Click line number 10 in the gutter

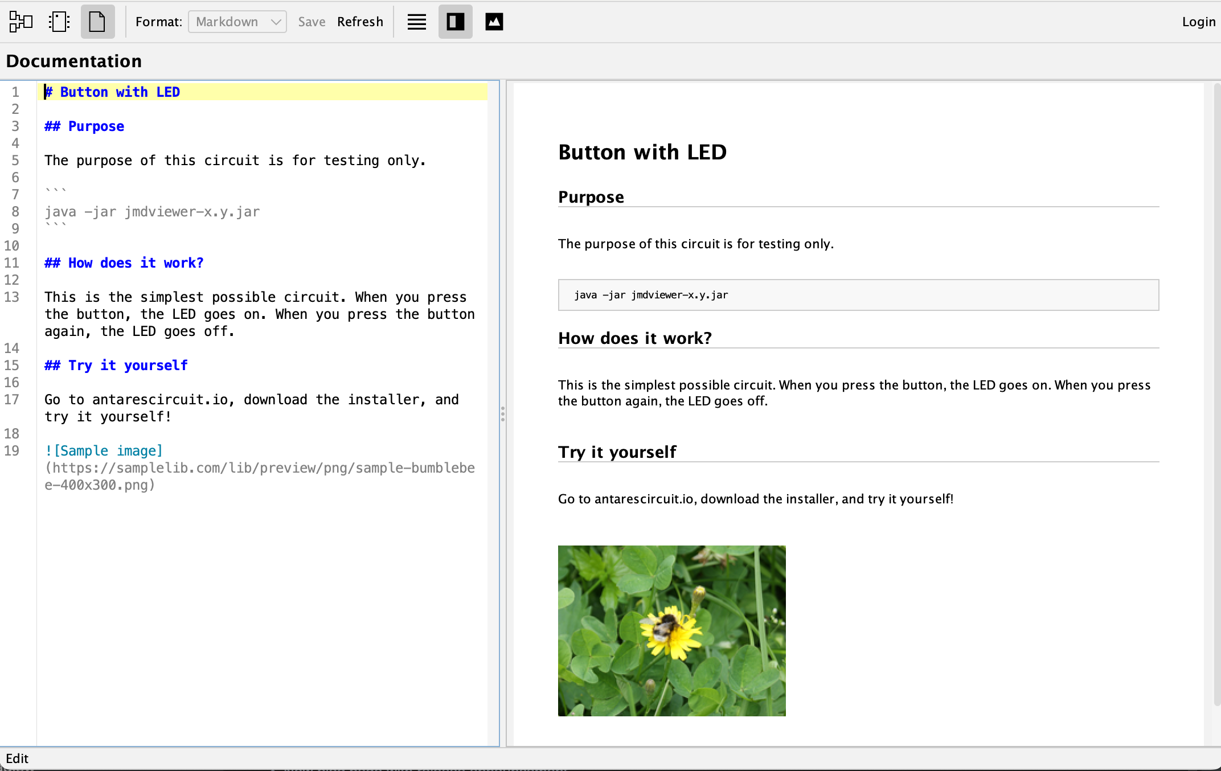[12, 245]
